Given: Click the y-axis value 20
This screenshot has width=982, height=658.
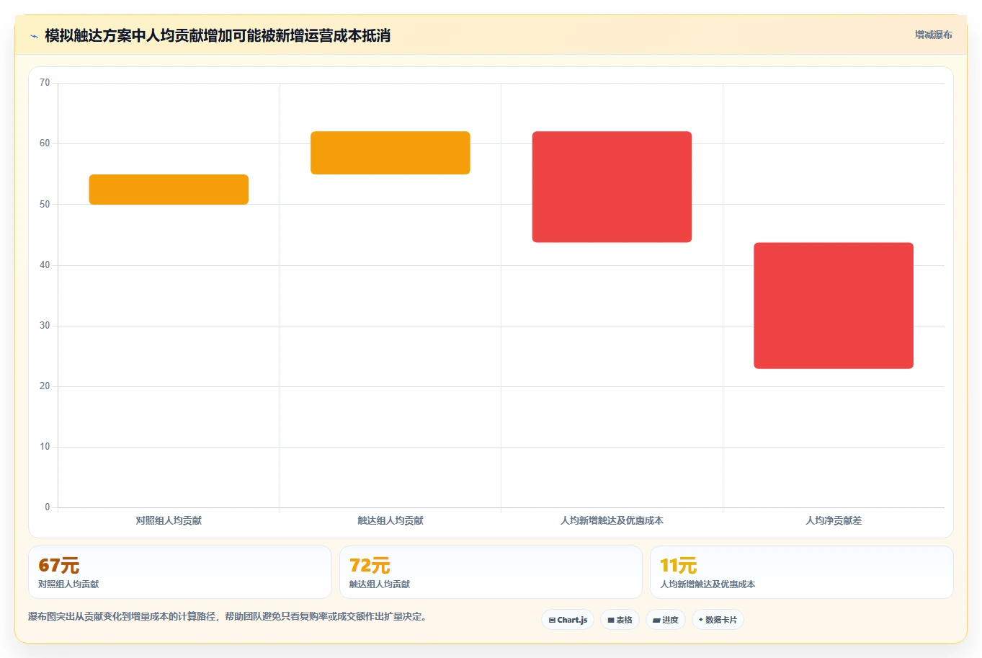Looking at the screenshot, I should click(x=45, y=386).
